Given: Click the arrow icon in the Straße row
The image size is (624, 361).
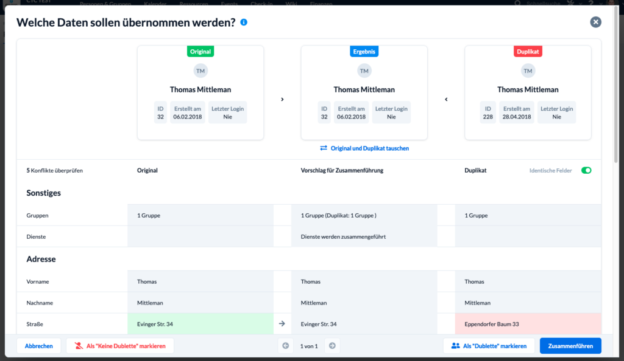Looking at the screenshot, I should 282,324.
